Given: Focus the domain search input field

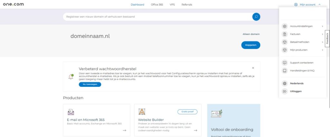Looking at the screenshot, I should tap(157, 17).
